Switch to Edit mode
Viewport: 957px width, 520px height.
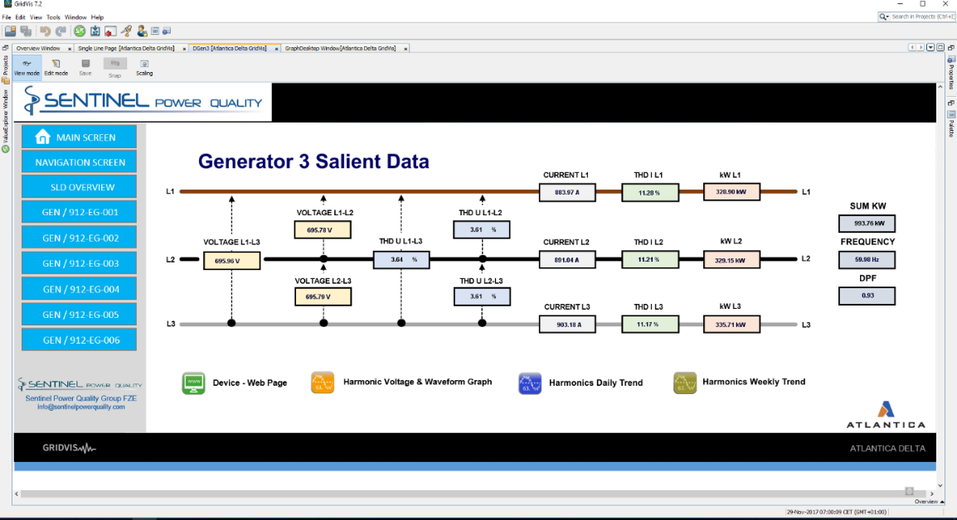[56, 67]
